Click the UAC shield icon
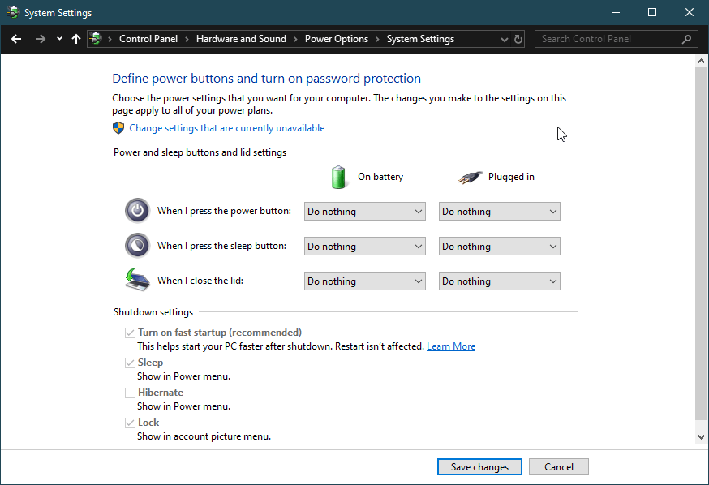This screenshot has width=709, height=485. [118, 128]
